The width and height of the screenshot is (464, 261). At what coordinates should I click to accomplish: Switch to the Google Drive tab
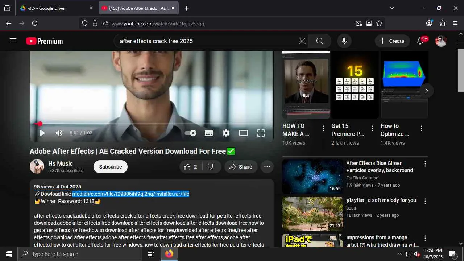(x=57, y=8)
